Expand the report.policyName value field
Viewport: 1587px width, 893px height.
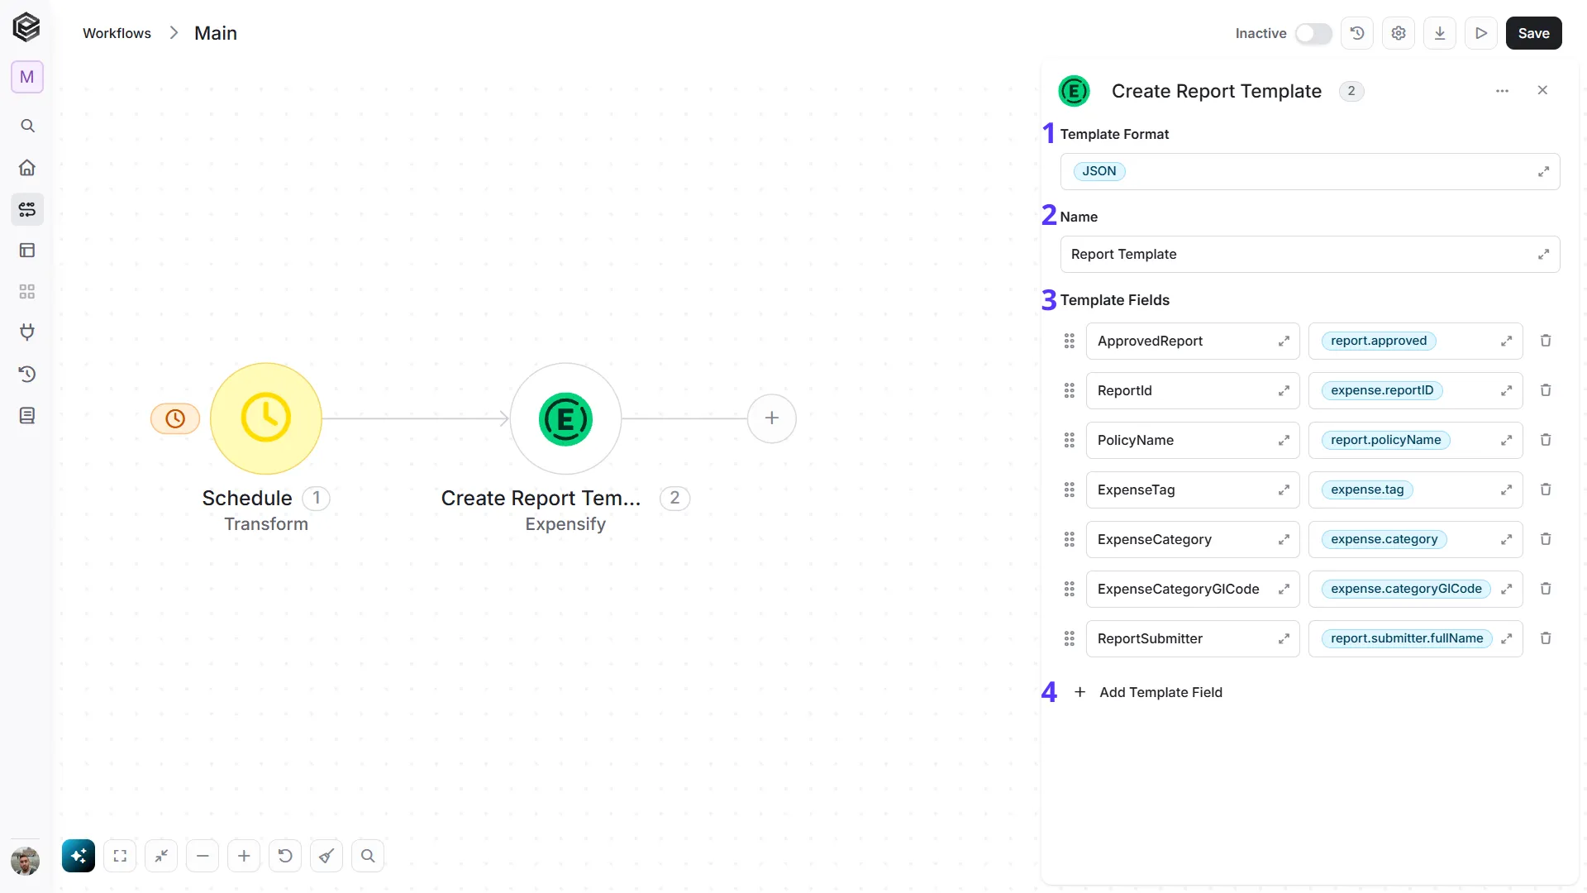click(1507, 440)
